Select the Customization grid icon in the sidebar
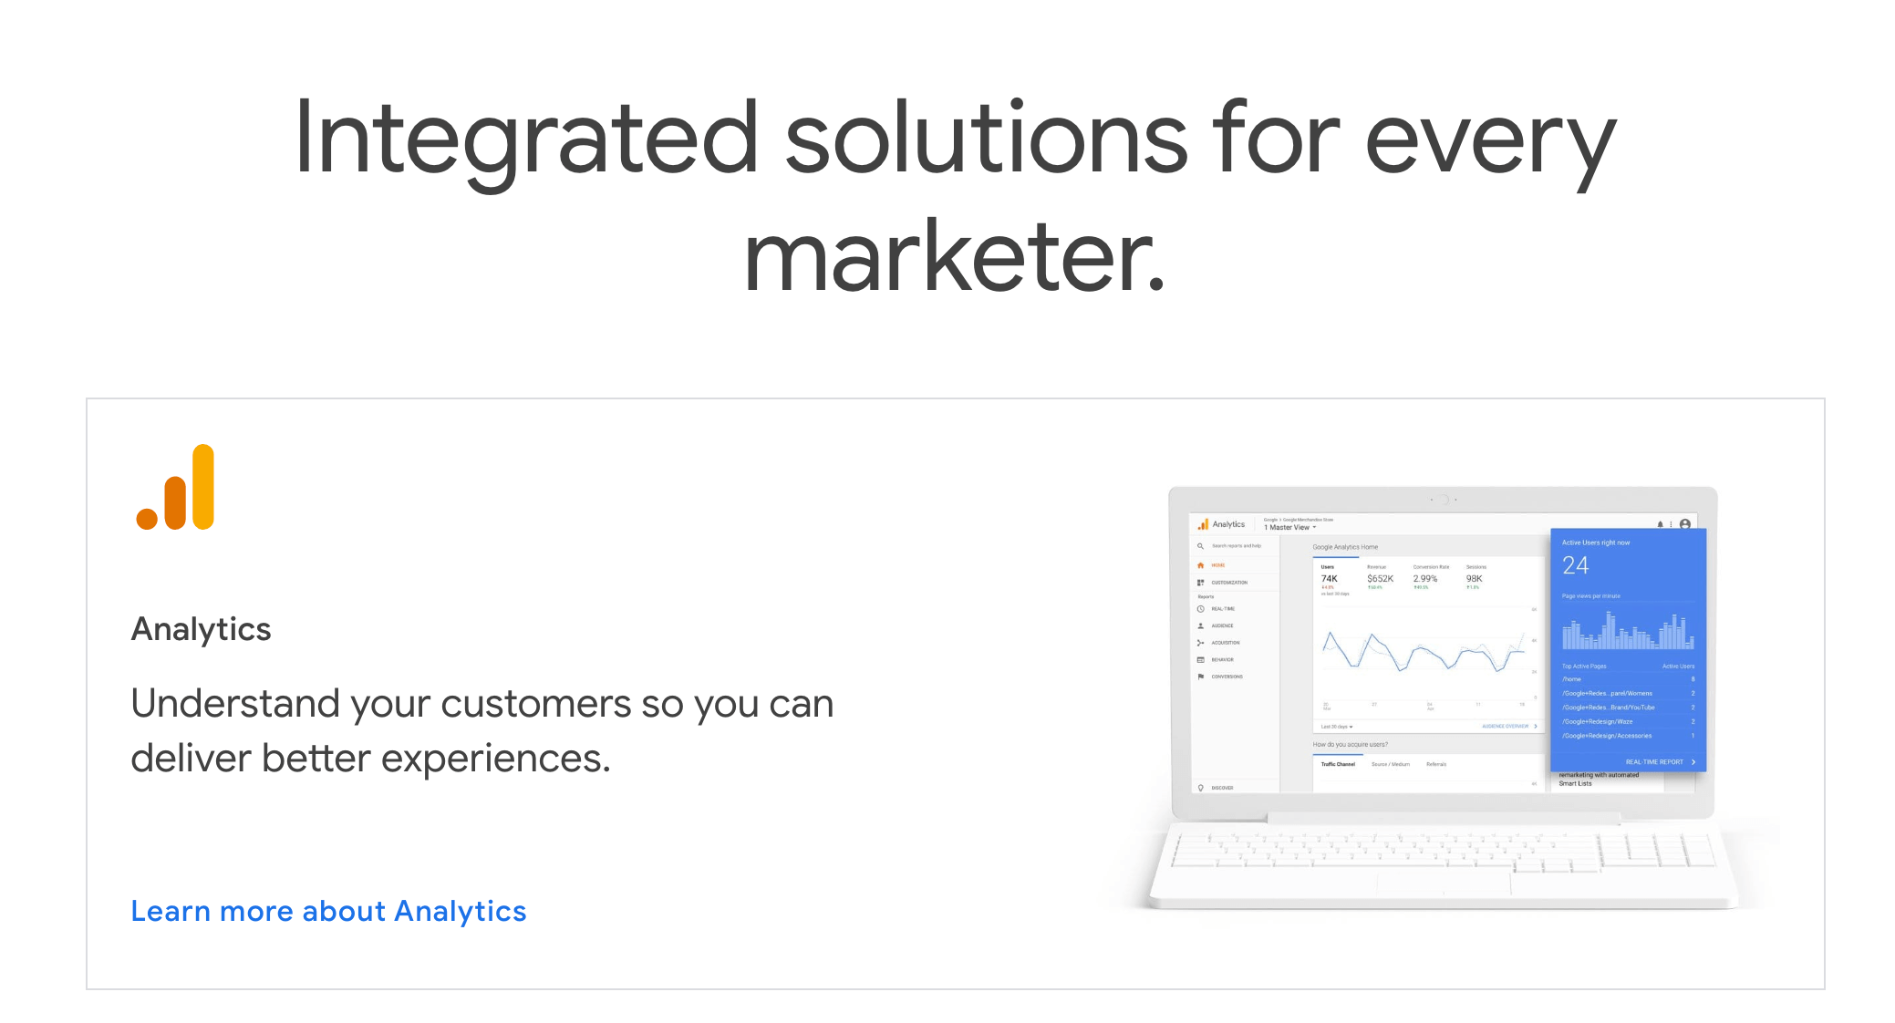 1200,583
